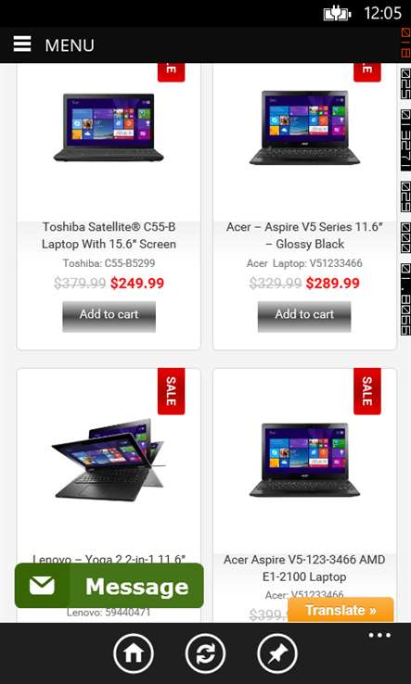Screen dimensions: 411x684
Task: Tap SALE badge on Acer V5-123-3466 card
Action: 366,391
